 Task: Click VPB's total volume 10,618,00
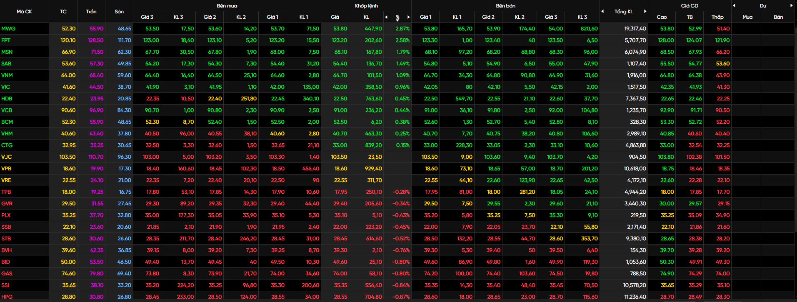pyautogui.click(x=635, y=169)
